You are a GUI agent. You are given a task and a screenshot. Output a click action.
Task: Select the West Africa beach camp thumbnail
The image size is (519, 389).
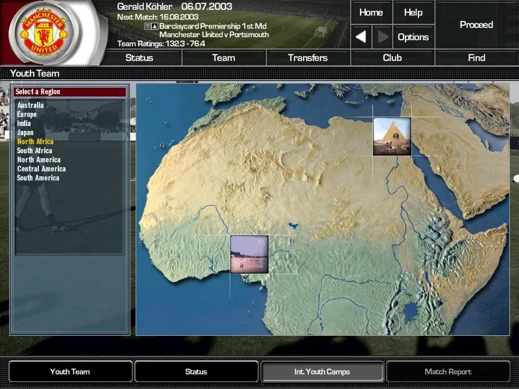[x=249, y=254]
